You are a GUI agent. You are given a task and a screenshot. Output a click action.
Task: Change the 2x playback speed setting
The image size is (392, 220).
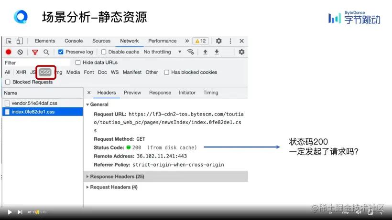pos(330,212)
